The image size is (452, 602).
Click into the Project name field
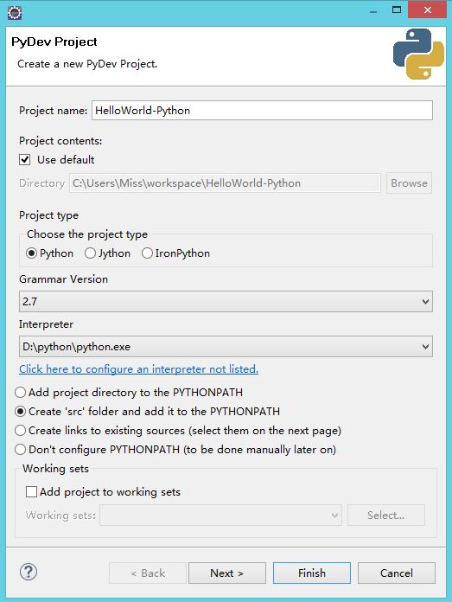(263, 111)
